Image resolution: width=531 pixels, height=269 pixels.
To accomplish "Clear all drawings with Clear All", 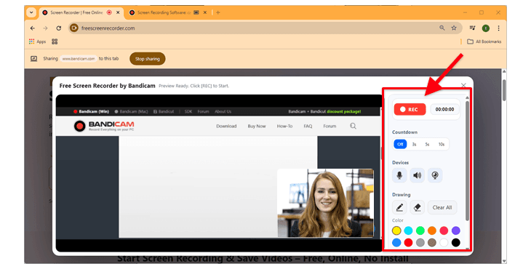I will (442, 207).
